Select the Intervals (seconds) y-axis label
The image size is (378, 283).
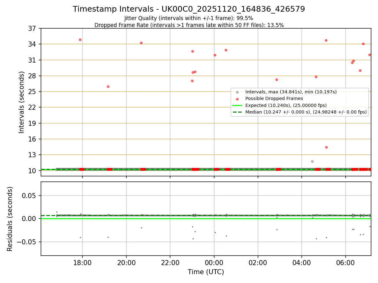click(22, 102)
